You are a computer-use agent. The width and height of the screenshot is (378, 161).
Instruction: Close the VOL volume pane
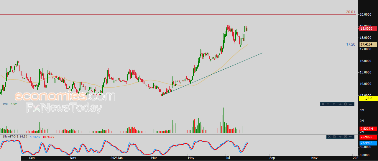pos(323,104)
